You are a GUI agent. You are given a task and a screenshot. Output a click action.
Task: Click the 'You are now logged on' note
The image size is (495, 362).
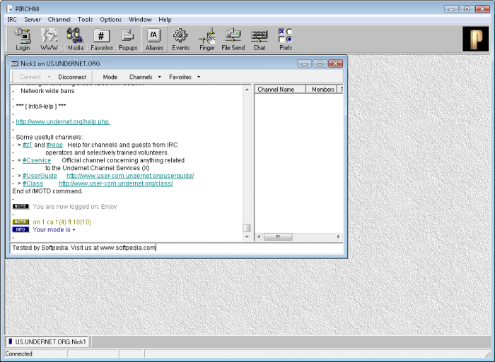pyautogui.click(x=75, y=207)
